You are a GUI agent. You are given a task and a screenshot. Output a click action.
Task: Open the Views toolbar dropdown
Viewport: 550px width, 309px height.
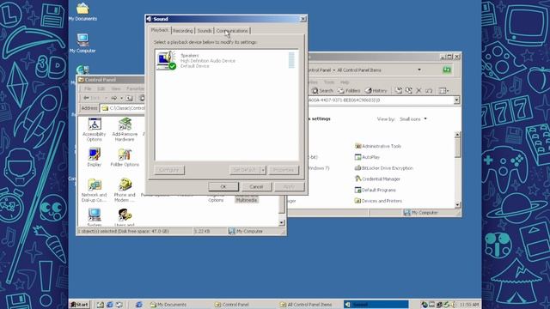(x=443, y=91)
